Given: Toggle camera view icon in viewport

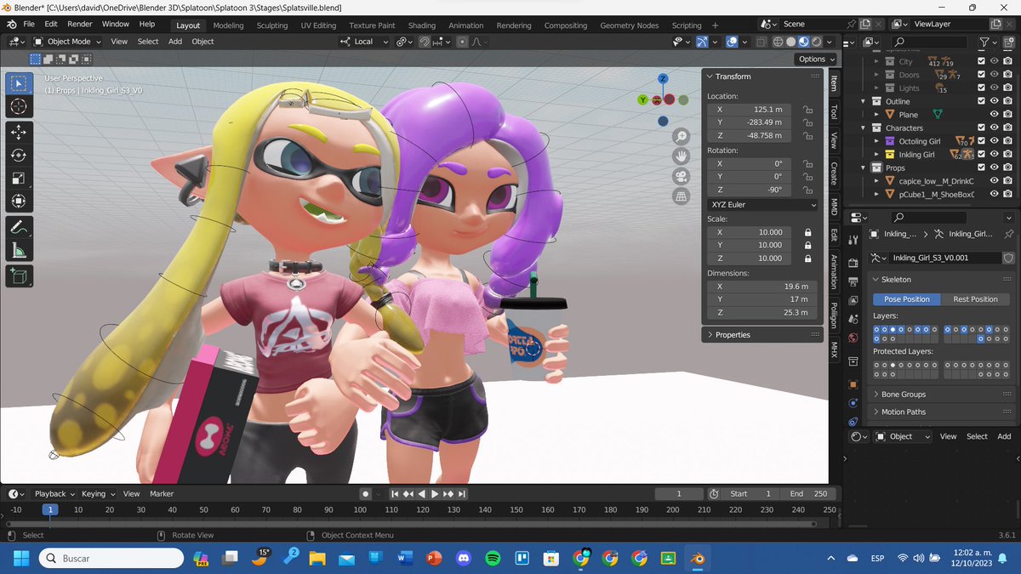Looking at the screenshot, I should click(x=681, y=177).
